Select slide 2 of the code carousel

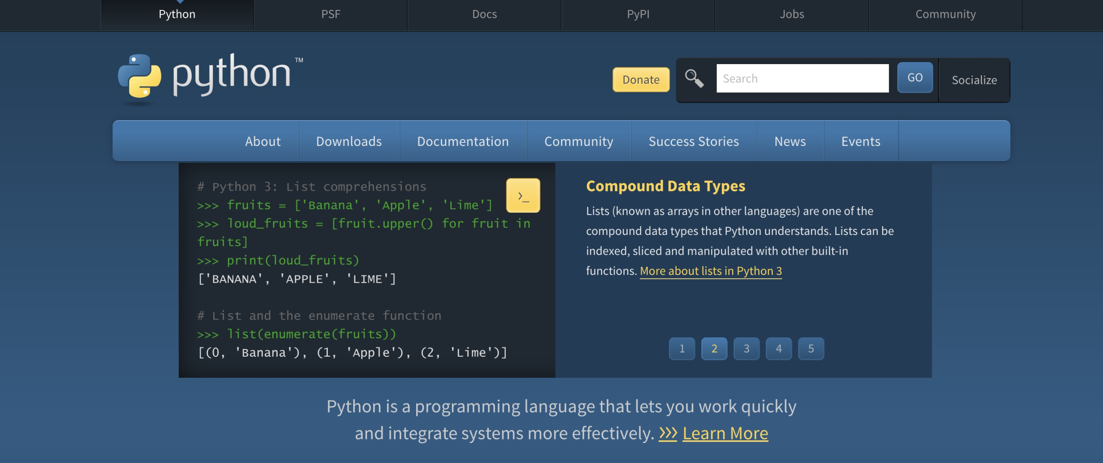point(714,349)
